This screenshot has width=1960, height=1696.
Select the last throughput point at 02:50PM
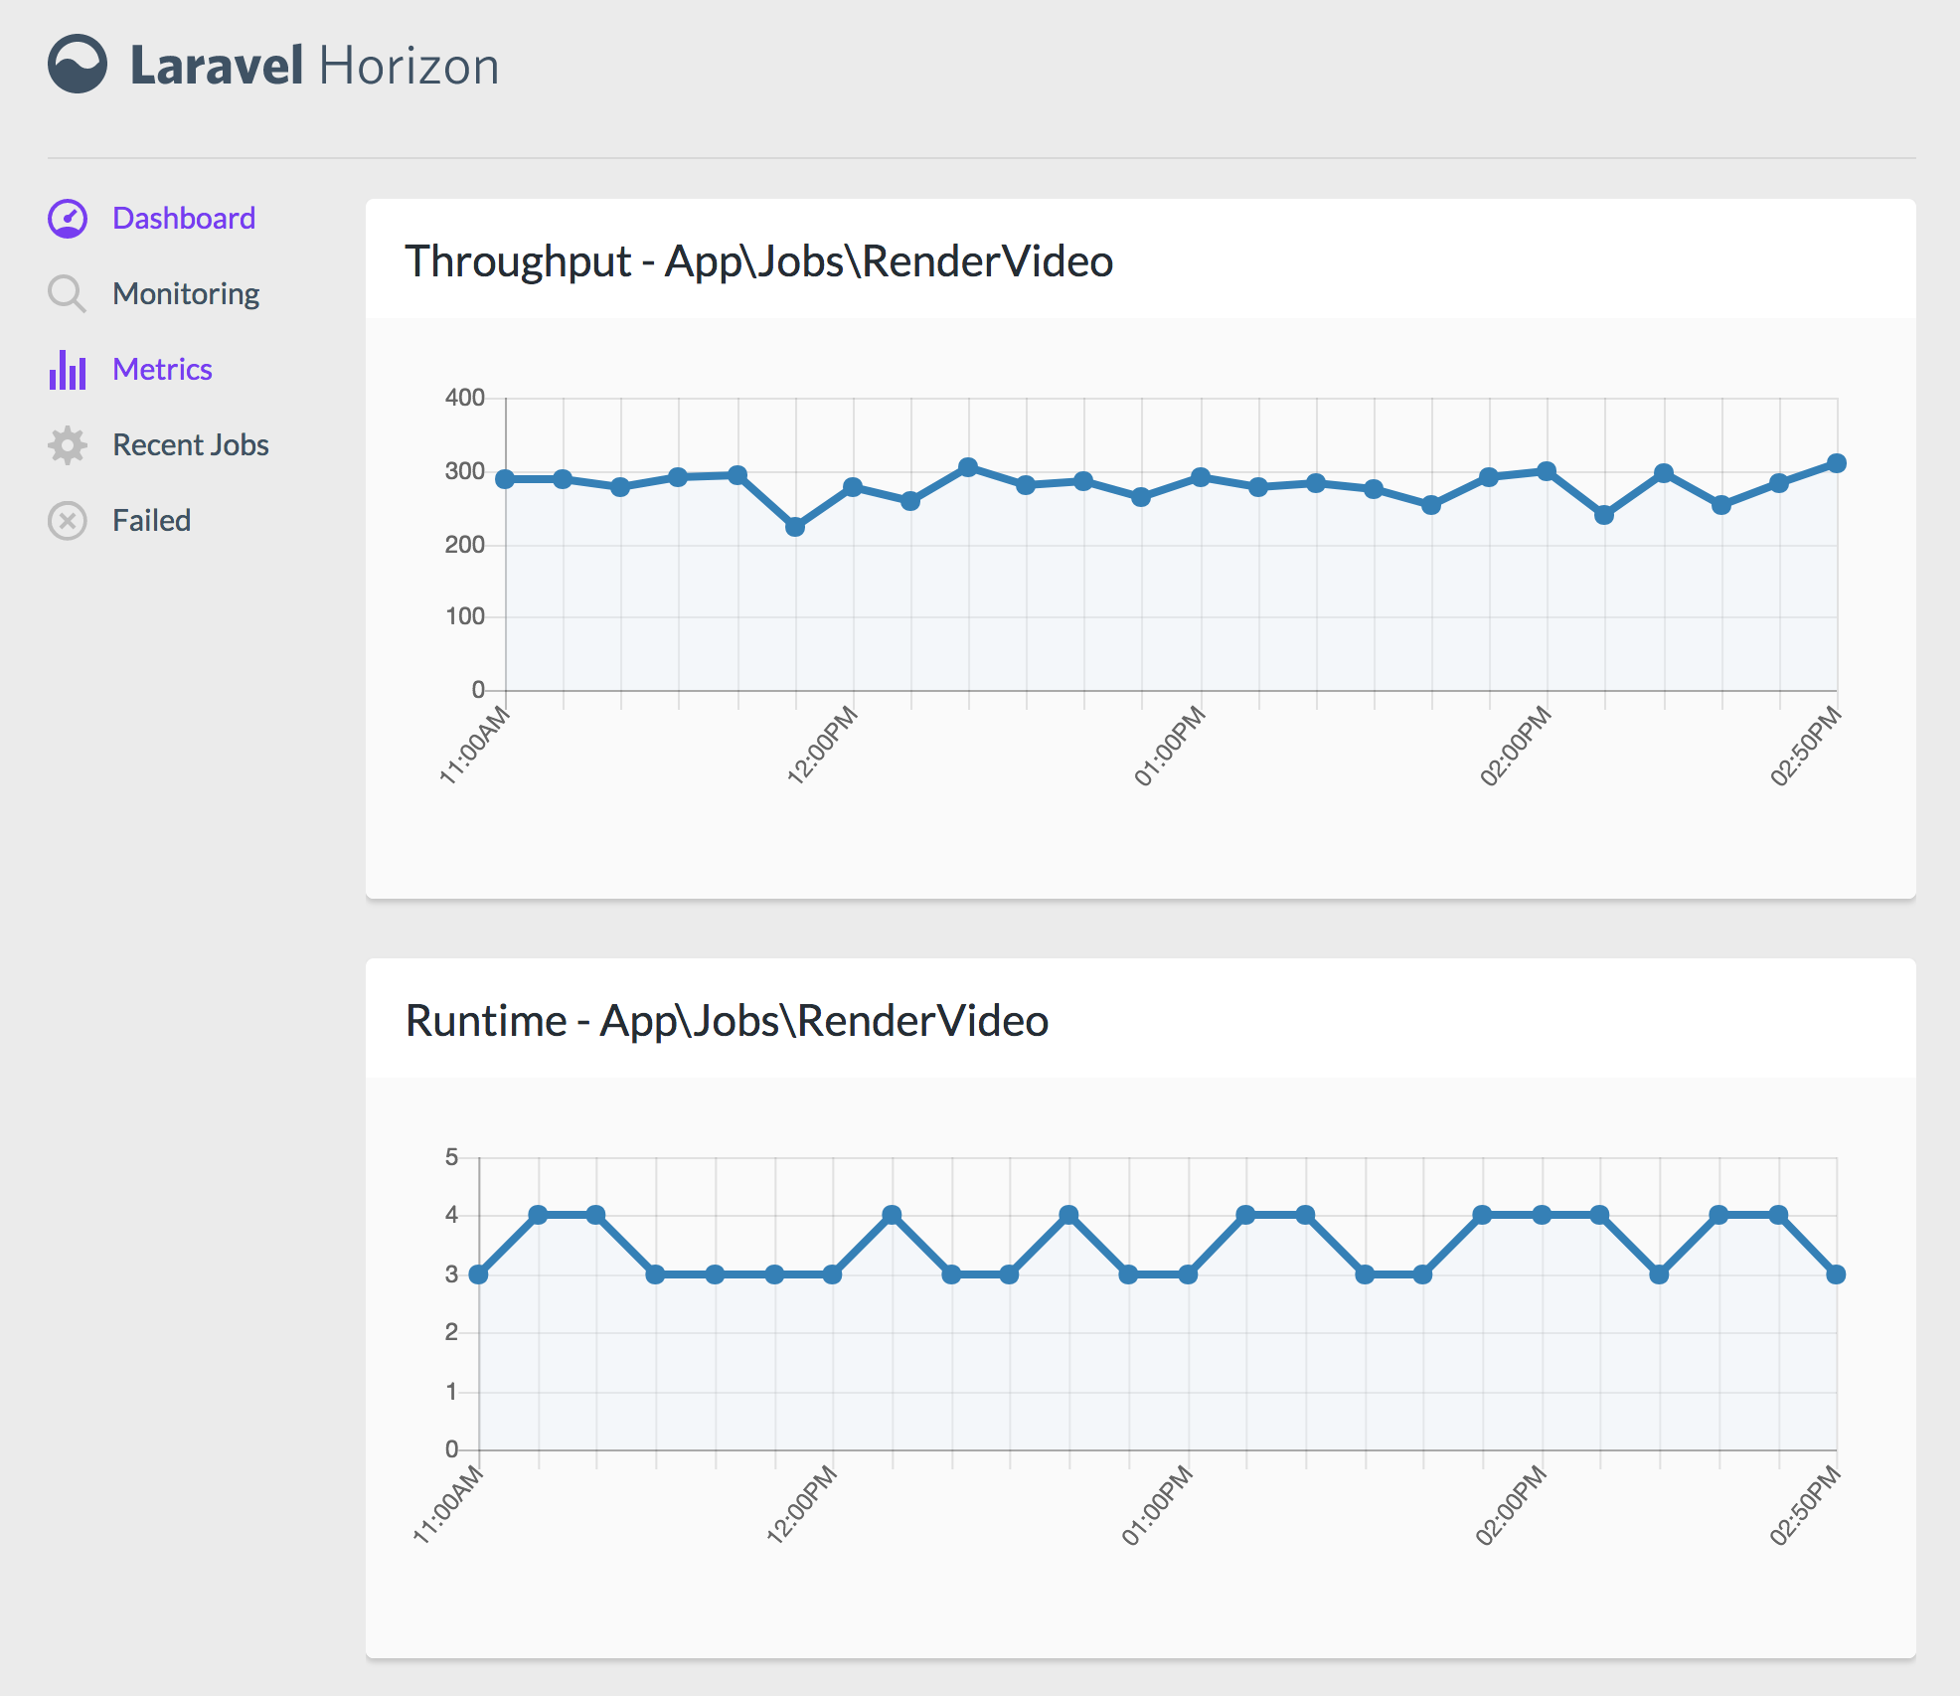[1837, 463]
